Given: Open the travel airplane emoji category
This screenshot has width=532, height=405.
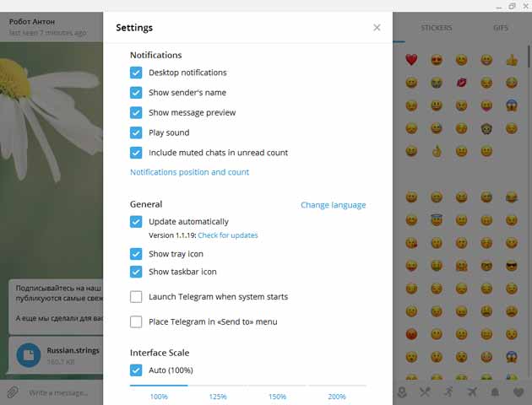Looking at the screenshot, I should pos(471,392).
